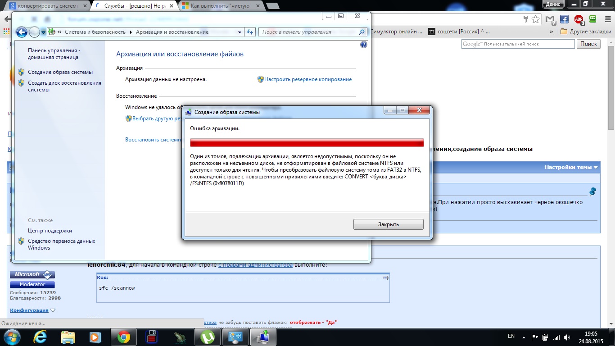The height and width of the screenshot is (346, 615).
Task: Click the refresh button beside address path
Action: click(x=250, y=32)
